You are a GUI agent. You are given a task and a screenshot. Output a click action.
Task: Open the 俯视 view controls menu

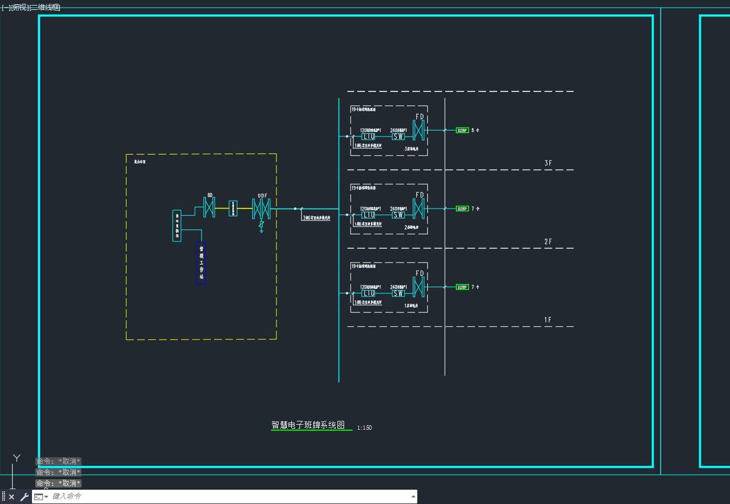[x=20, y=8]
